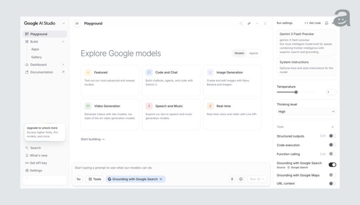Click the add media plus-circle icon
Viewport: 360px width, 205px height.
pyautogui.click(x=241, y=179)
